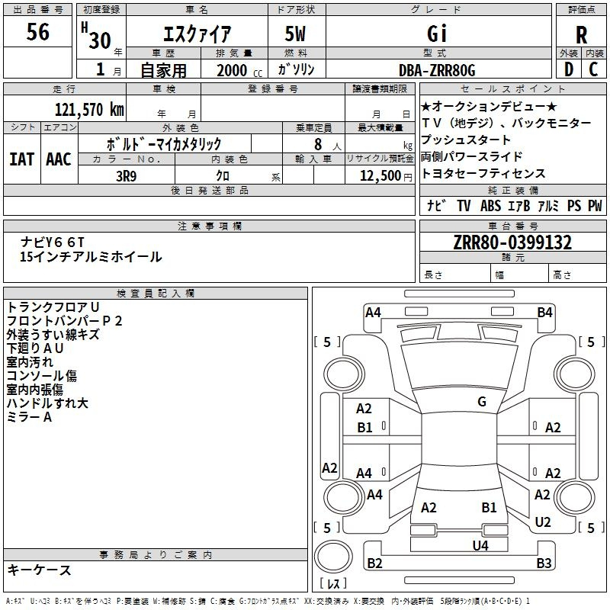Viewport: 610px width, 610px height.
Task: Select the U4 rear dent mark
Action: click(480, 545)
